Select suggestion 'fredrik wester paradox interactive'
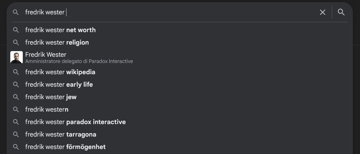 (180, 122)
